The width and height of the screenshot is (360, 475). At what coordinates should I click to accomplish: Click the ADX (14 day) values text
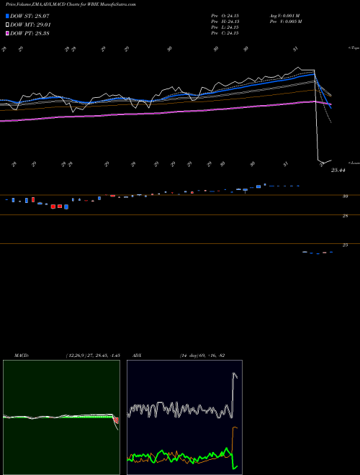click(202, 356)
